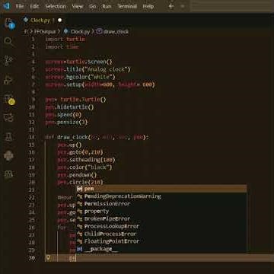Open the Terminal menu
The image size is (274, 274).
(127, 6)
